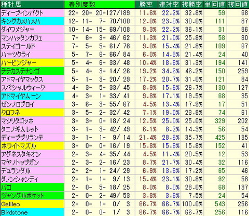Click ハービンジャー 単回値 value 194
The width and height of the screenshot is (249, 216).
pos(220,63)
